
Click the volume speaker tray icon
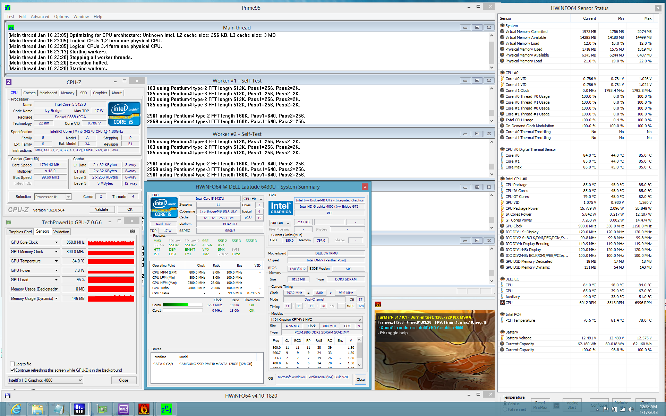pyautogui.click(x=631, y=409)
